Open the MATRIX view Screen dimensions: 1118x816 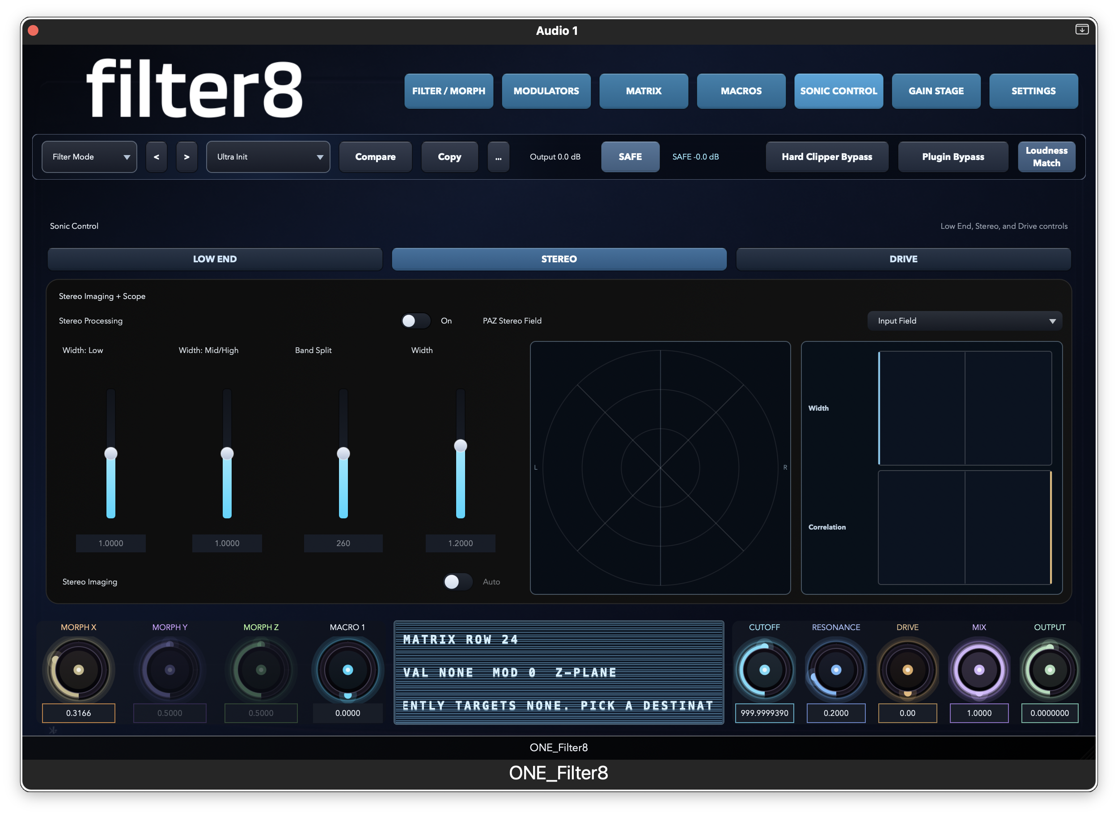(x=644, y=91)
